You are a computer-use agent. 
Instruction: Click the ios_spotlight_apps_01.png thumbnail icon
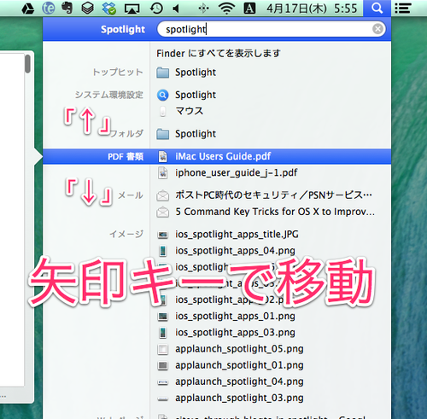tap(162, 317)
